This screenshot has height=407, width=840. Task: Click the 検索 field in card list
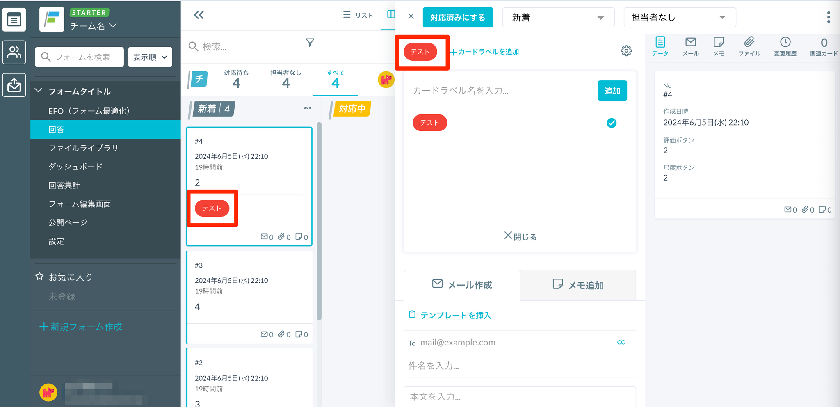coord(243,46)
